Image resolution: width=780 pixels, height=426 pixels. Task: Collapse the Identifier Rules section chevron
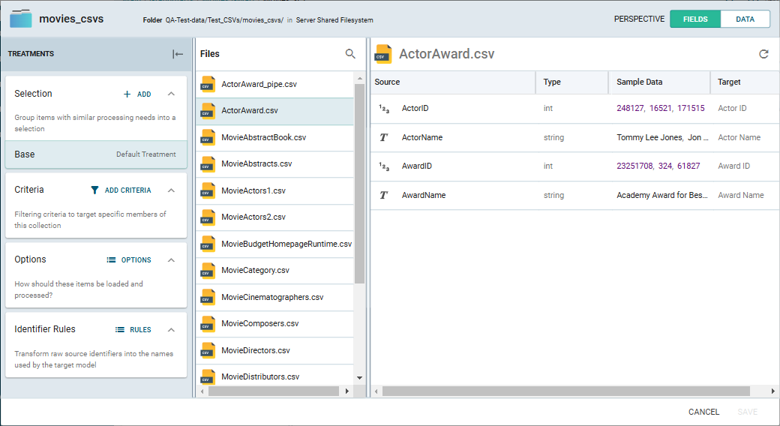tap(171, 330)
